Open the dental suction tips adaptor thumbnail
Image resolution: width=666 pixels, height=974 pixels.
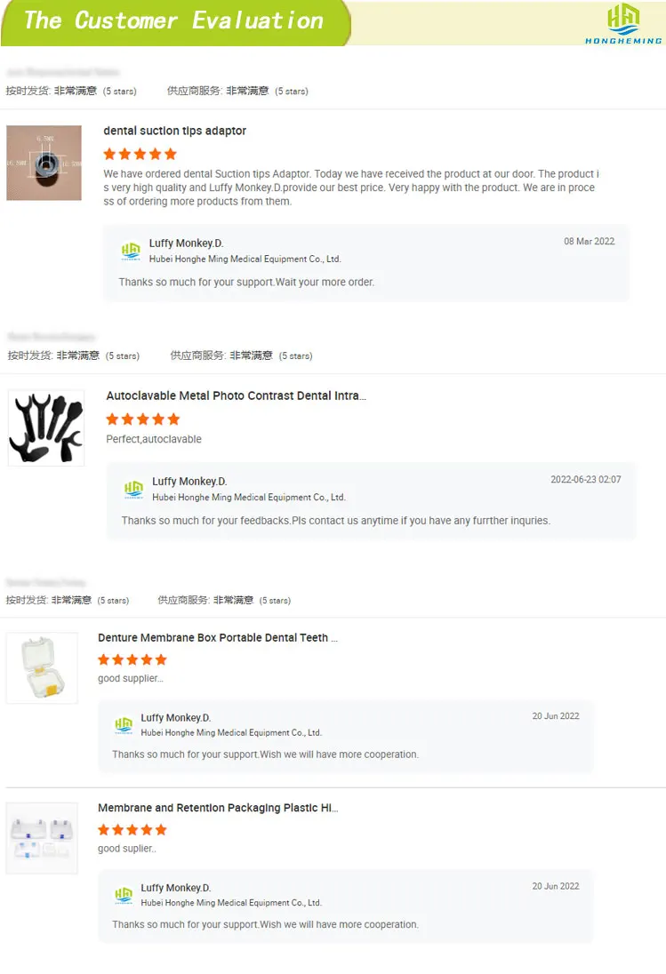pos(44,163)
